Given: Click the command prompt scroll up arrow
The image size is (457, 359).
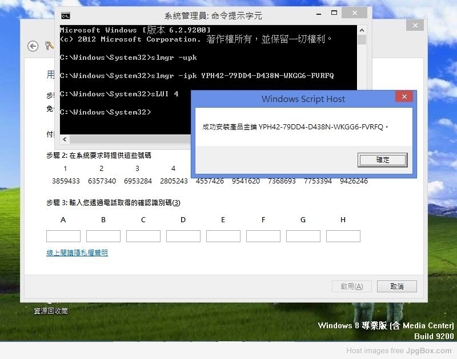Looking at the screenshot, I should tap(362, 30).
